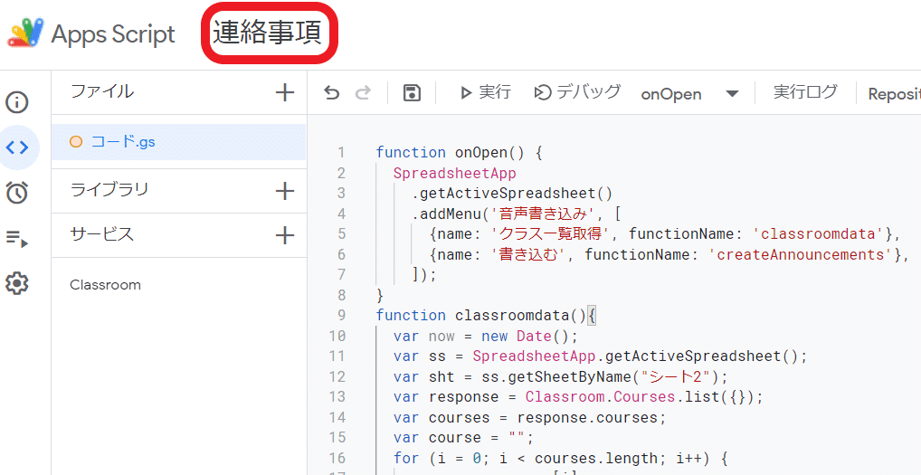This screenshot has height=475, width=921.
Task: Start debugging with デバッグ button
Action: click(x=577, y=92)
